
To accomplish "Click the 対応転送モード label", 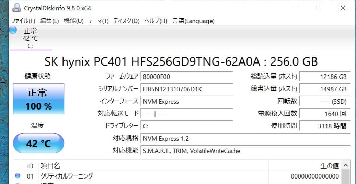I will click(x=118, y=113).
